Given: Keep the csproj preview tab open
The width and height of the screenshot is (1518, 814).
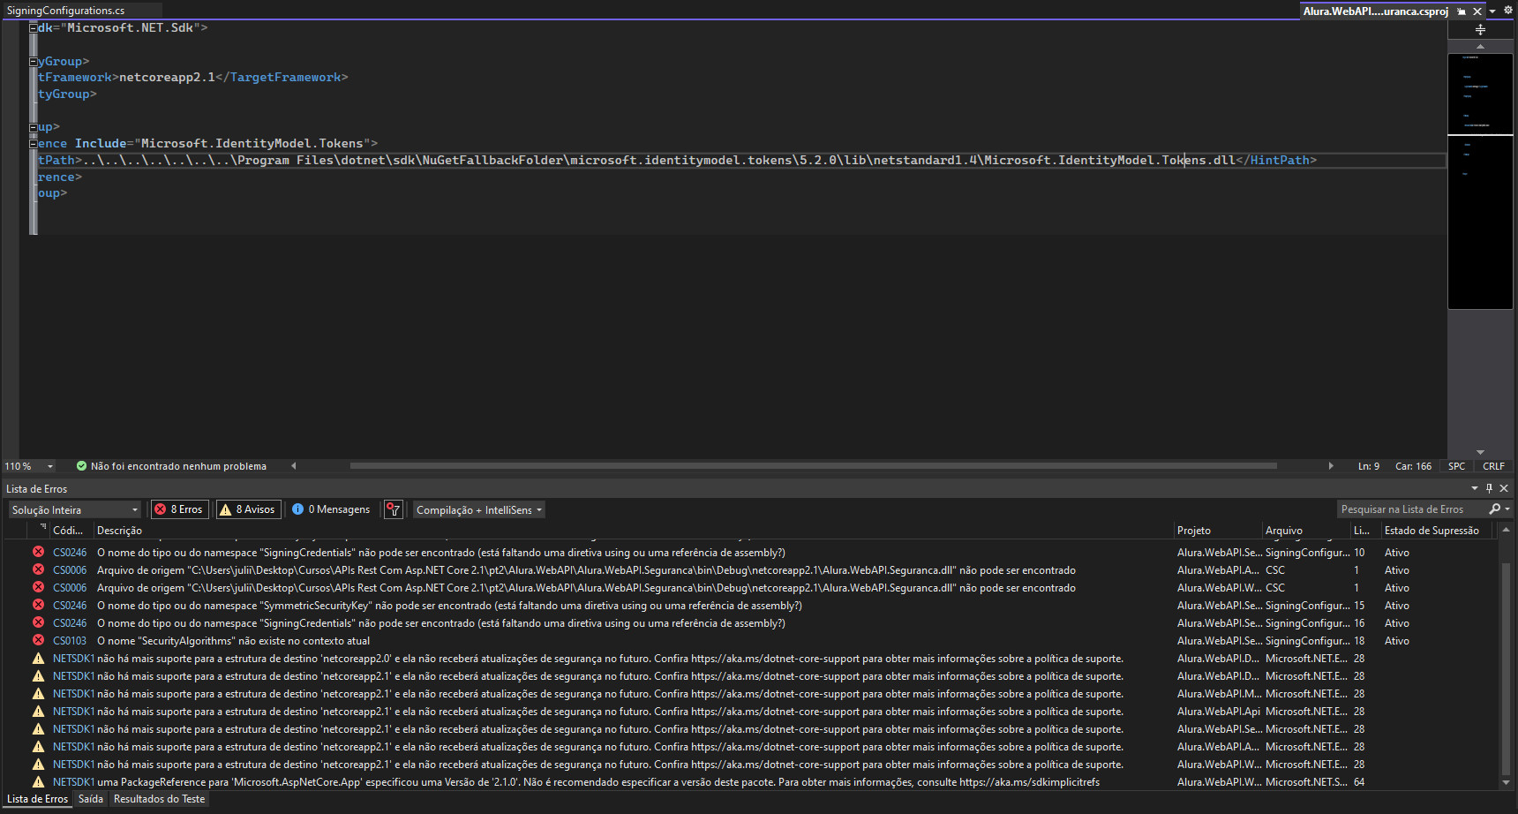Looking at the screenshot, I should 1462,11.
